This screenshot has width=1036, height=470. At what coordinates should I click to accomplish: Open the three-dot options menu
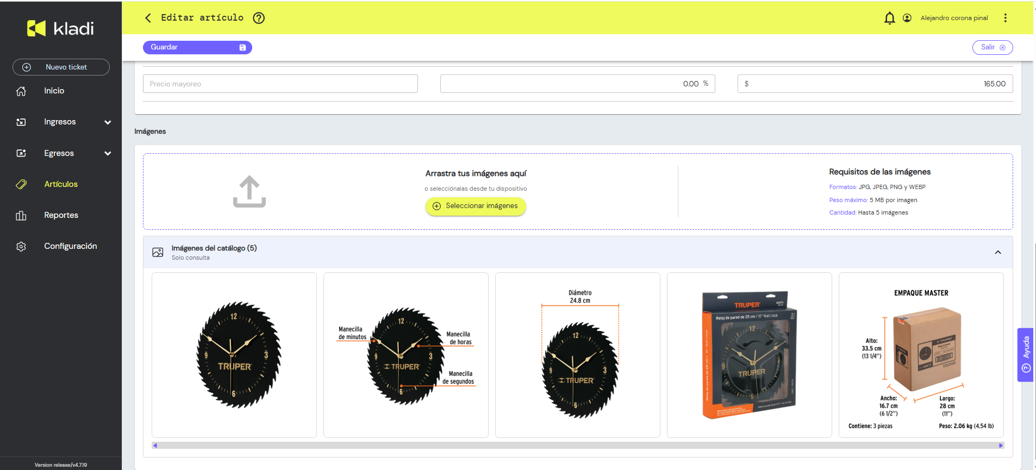pyautogui.click(x=1006, y=18)
